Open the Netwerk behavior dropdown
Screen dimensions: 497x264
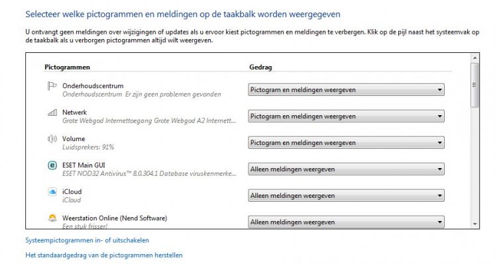tap(346, 116)
